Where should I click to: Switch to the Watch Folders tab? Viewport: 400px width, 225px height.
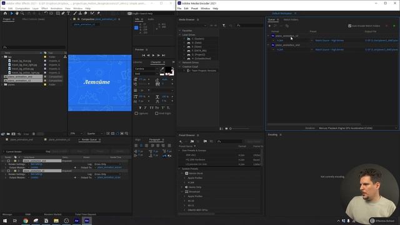(291, 19)
